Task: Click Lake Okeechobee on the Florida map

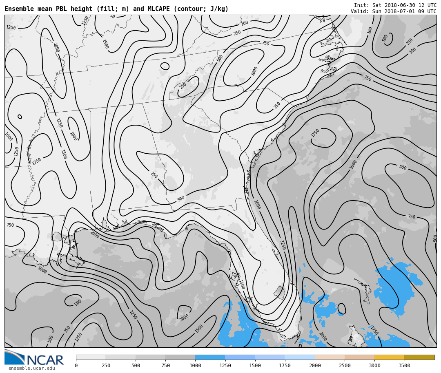Action: [x=280, y=293]
